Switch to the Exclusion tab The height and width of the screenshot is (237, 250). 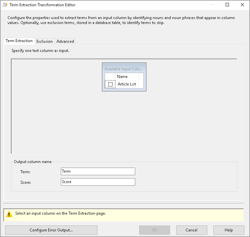pos(44,41)
